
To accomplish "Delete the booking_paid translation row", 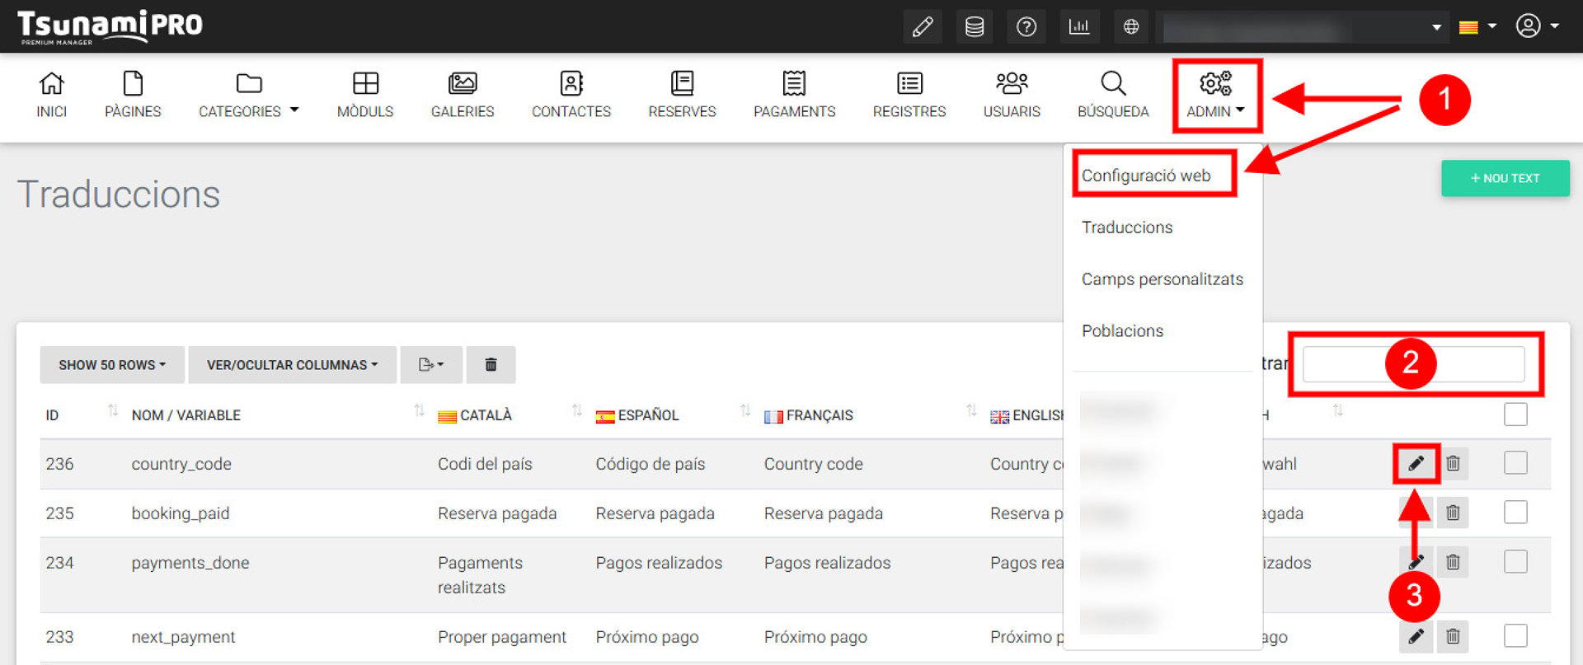I will coord(1453,513).
